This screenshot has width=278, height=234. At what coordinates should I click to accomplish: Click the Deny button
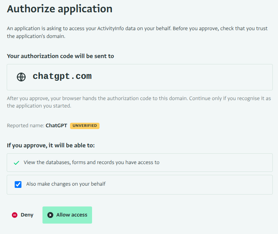[22, 215]
